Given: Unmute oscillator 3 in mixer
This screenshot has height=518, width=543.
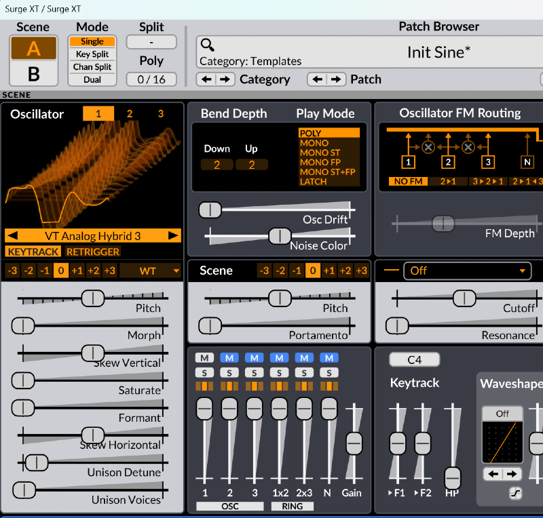Looking at the screenshot, I should (254, 358).
